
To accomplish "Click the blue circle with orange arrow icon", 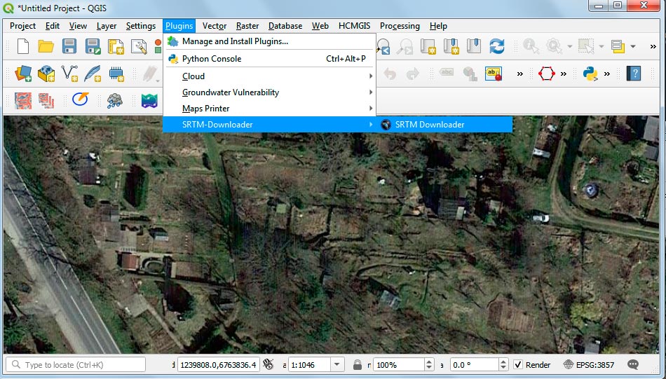I will [x=80, y=99].
